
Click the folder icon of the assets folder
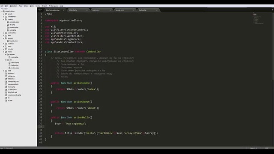[x=6, y=14]
